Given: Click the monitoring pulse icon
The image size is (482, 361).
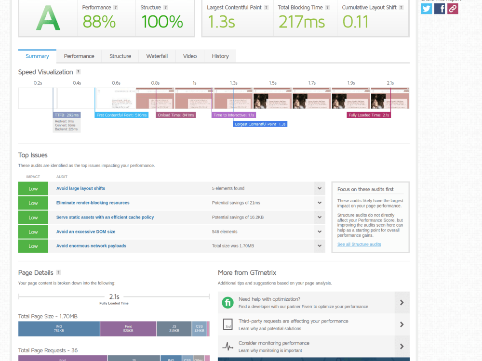Looking at the screenshot, I should (228, 346).
